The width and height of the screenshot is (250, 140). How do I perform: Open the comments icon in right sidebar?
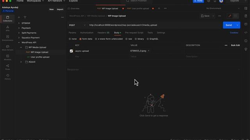point(246,24)
